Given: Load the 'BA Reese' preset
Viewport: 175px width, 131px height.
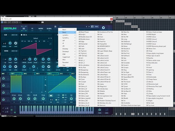Looking at the screenshot, I should 124,46.
